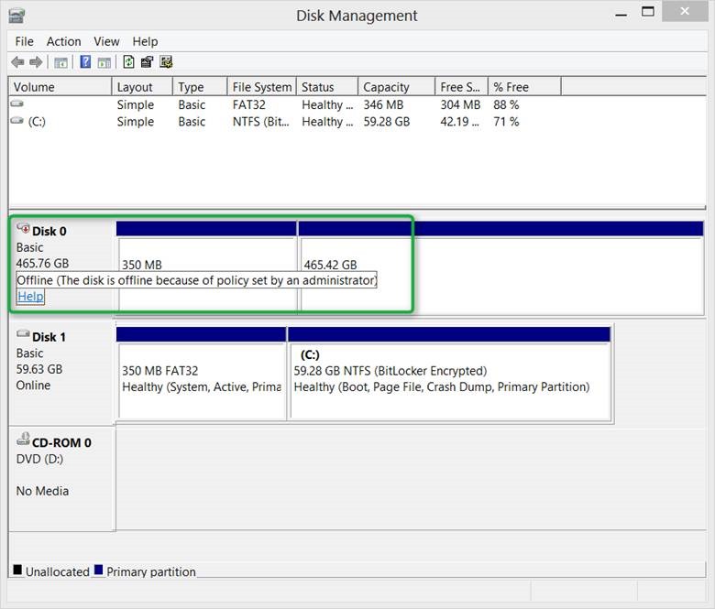Sort by the Volume column header
715x609 pixels.
pyautogui.click(x=60, y=87)
